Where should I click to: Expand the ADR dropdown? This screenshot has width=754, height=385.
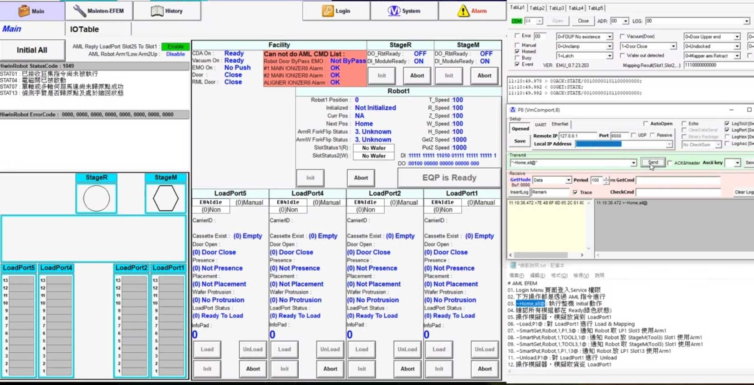[626, 21]
